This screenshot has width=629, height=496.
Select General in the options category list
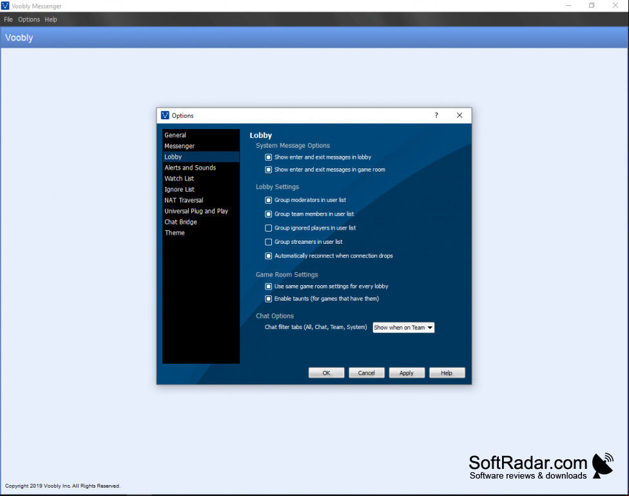201,135
